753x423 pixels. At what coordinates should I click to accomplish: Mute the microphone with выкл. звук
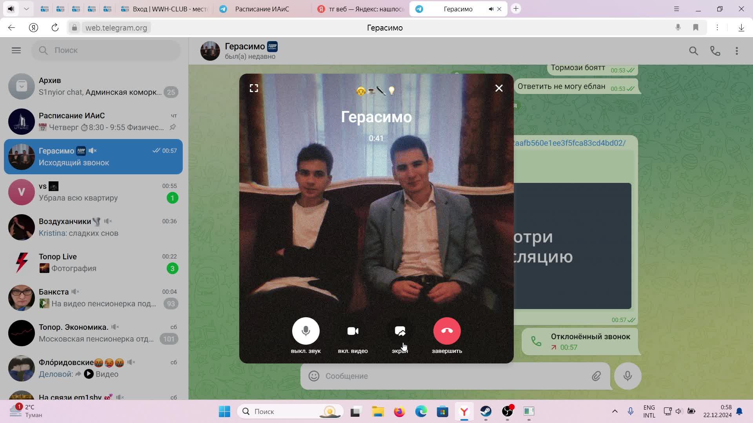point(306,331)
